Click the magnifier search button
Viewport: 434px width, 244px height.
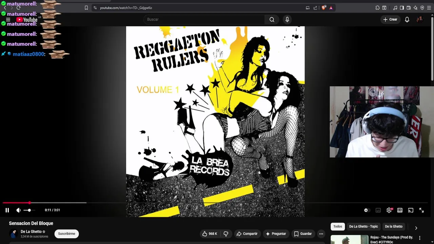pyautogui.click(x=272, y=20)
